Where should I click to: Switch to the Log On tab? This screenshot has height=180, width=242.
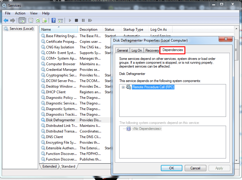(x=137, y=50)
